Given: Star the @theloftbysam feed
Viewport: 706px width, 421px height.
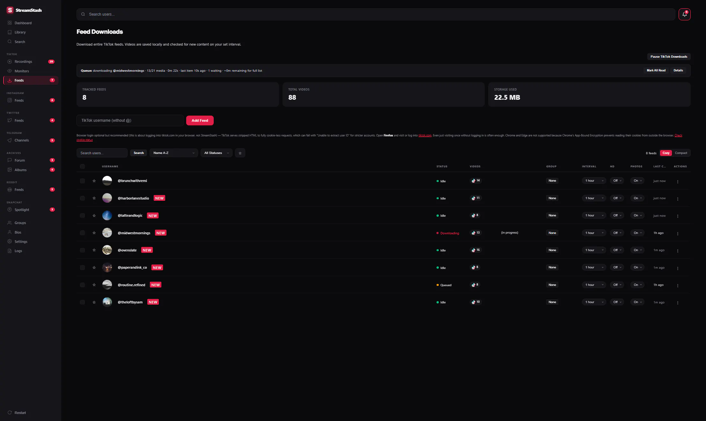Looking at the screenshot, I should (x=94, y=302).
